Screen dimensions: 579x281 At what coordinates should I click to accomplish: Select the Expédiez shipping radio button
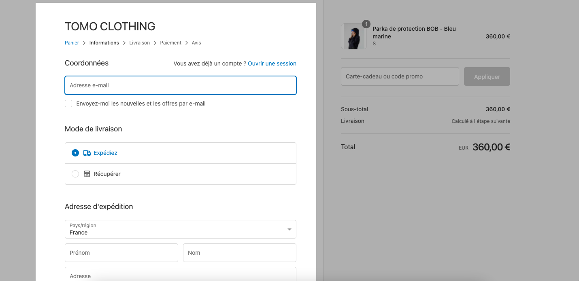coord(75,153)
